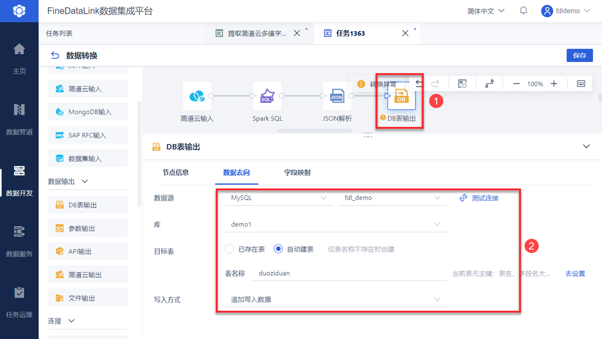Screen dimensions: 602x339
Task: Click the 当前表无主键 notice text
Action: point(502,274)
